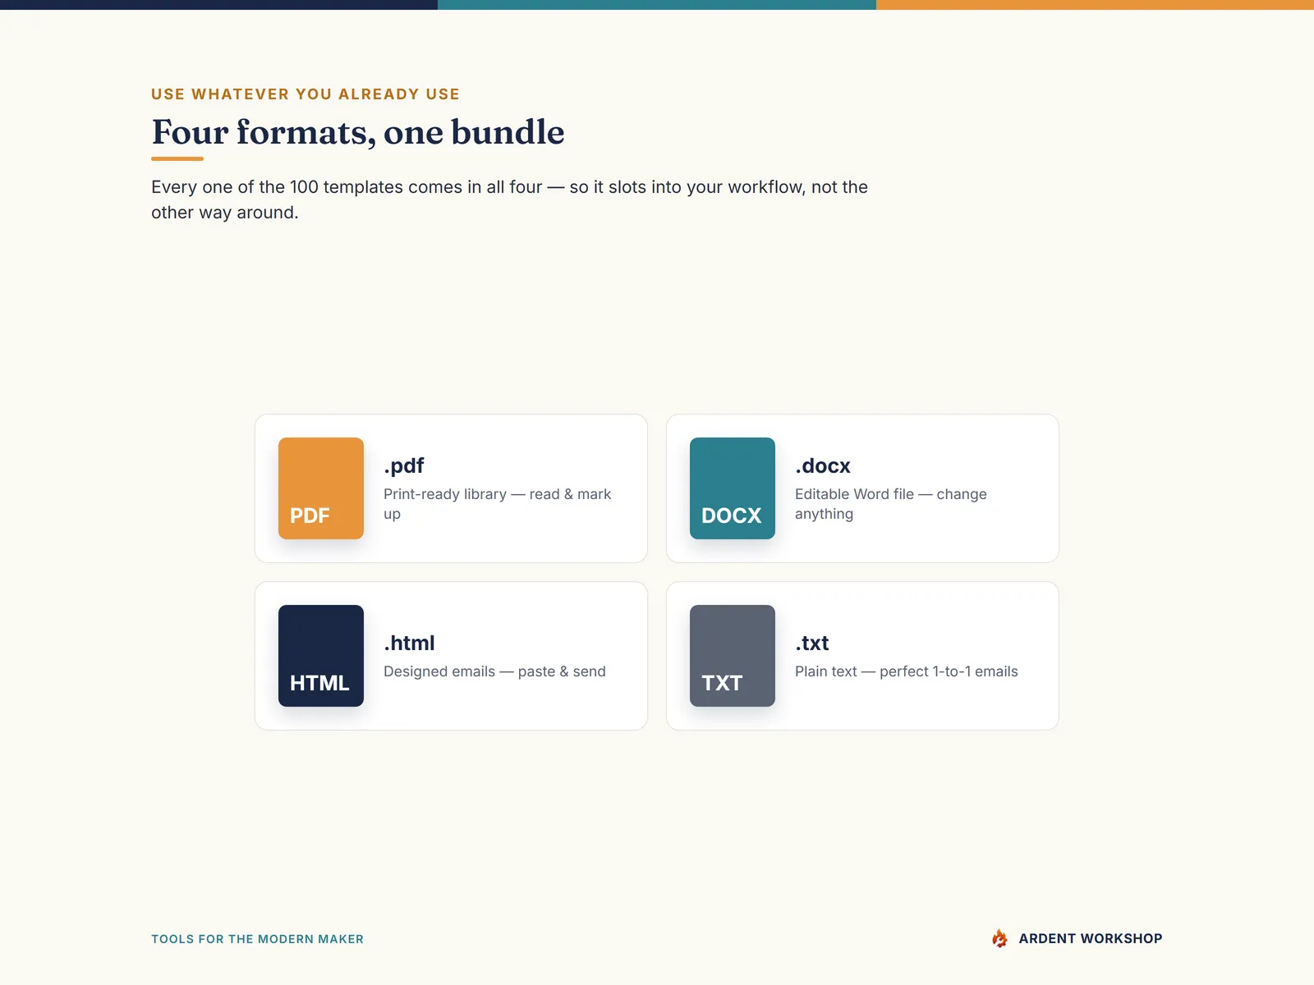Click 'Plain text — perfect 1-to-1 emails' text
1314x985 pixels.
[907, 671]
